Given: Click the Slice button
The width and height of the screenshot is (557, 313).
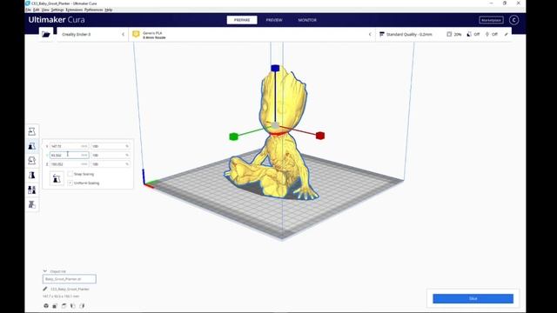Looking at the screenshot, I should [x=473, y=298].
